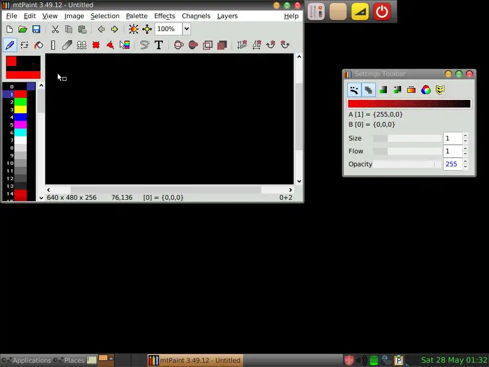The width and height of the screenshot is (489, 367).
Task: Toggle Colour-Selective mode in Settings Toolbar
Action: click(411, 90)
